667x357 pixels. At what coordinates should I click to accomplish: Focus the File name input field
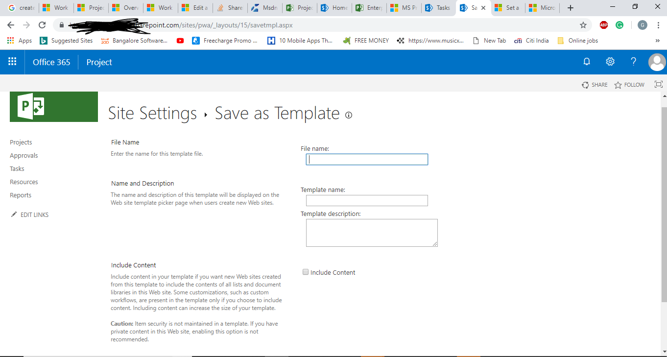pos(367,159)
